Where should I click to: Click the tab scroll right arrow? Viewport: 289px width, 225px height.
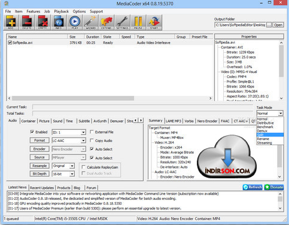(x=141, y=120)
